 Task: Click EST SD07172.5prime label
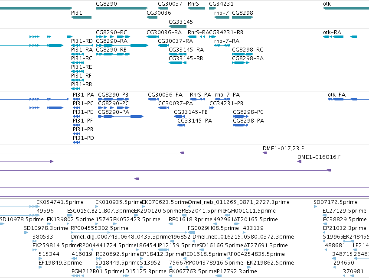(336, 202)
